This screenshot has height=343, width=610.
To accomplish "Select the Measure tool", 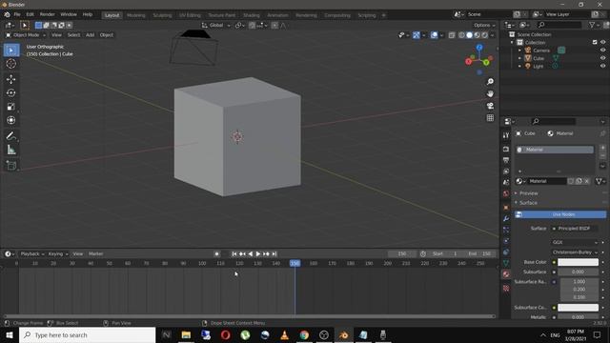I will click(x=10, y=150).
